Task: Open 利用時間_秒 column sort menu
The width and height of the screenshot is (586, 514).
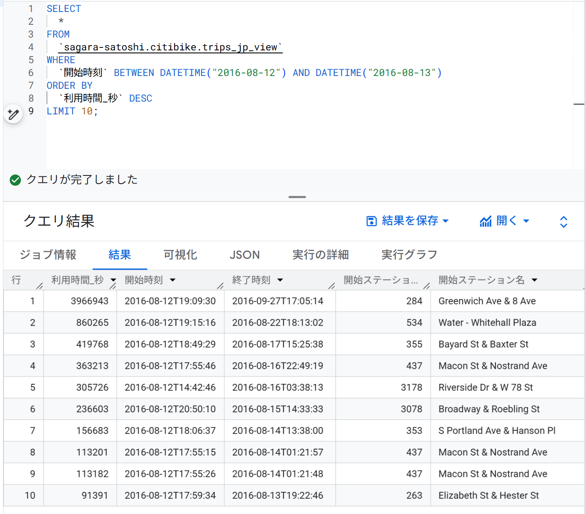Action: point(113,280)
